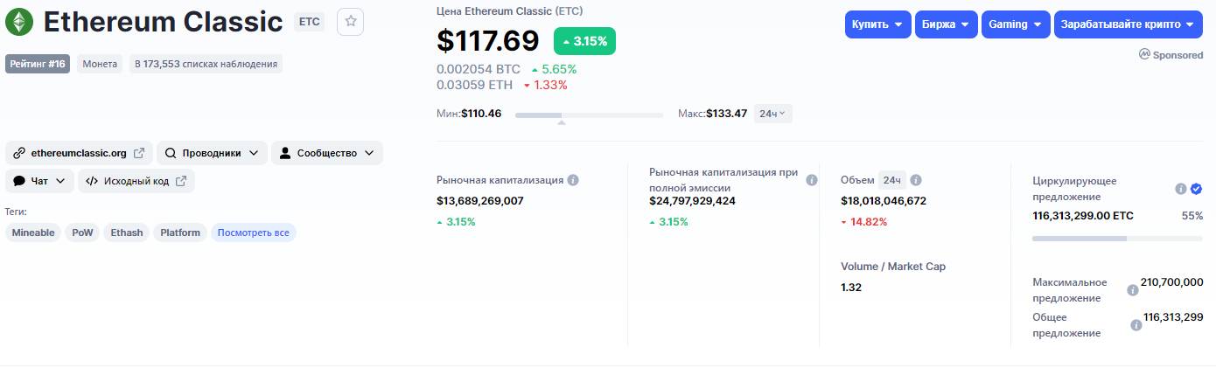Open the Сообщество community menu
The image size is (1216, 368).
tap(326, 153)
